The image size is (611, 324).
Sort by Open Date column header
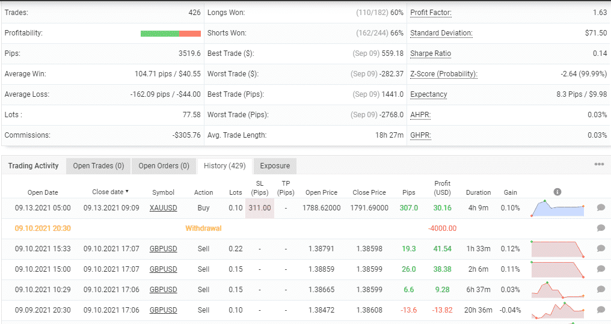pos(43,192)
